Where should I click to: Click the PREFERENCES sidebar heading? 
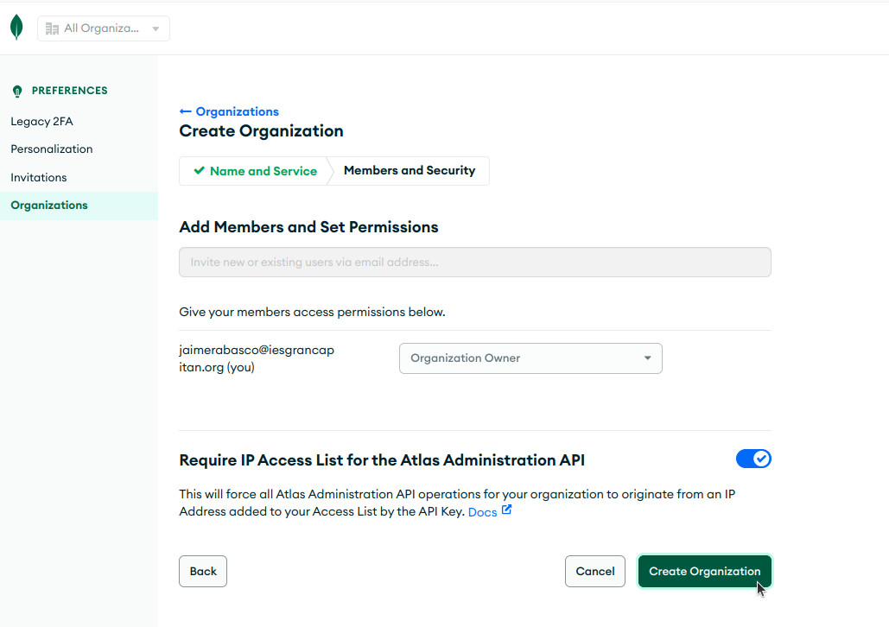(70, 91)
